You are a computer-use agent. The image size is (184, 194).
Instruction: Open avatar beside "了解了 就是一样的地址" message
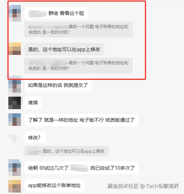click(x=15, y=120)
